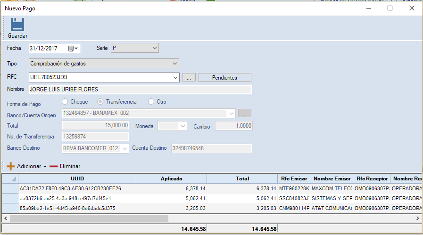Choose Otro as payment form

151,102
